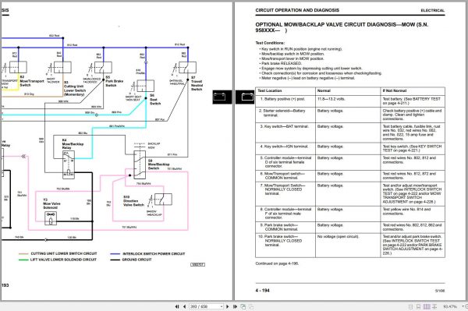Viewport: 468px width, 311px height.
Task: Click the S2 Mow/Transport Switch label
Action: [x=32, y=81]
